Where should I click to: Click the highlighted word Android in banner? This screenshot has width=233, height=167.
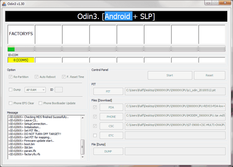119,16
